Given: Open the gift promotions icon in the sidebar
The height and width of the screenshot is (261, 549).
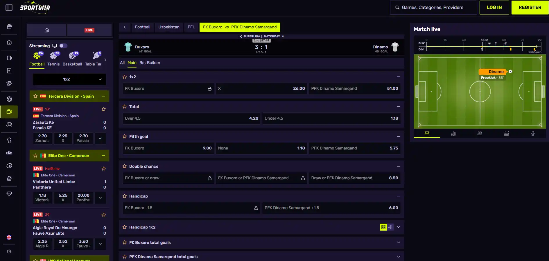Looking at the screenshot, I should 9,27.
